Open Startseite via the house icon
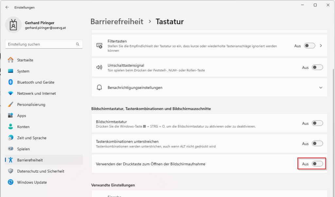This screenshot has height=197, width=335. pyautogui.click(x=11, y=60)
